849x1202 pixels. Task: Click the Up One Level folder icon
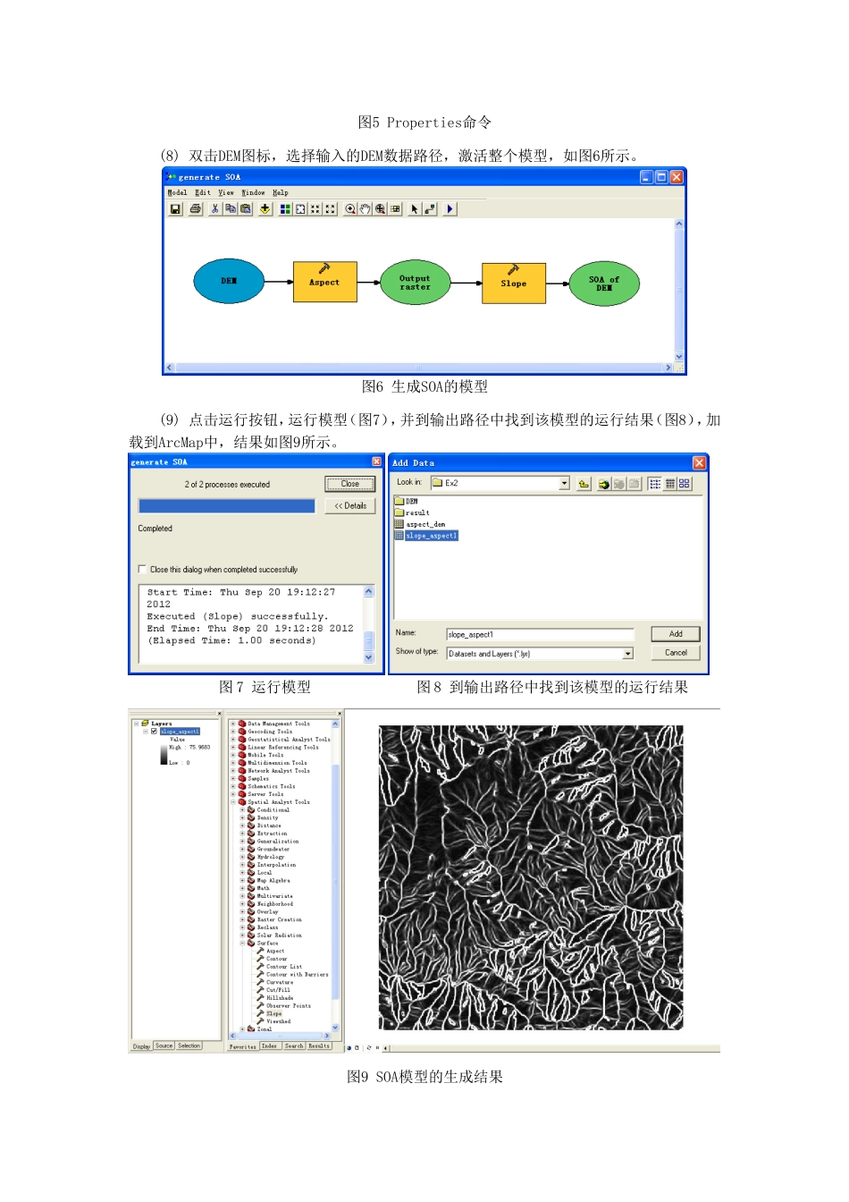[584, 484]
